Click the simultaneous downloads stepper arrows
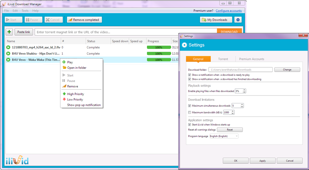This screenshot has width=309, height=170. click(x=242, y=106)
